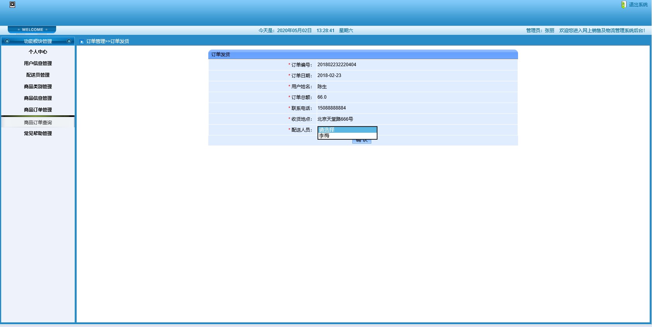Open 商品类别管理 menu item
652x327 pixels.
coord(38,87)
